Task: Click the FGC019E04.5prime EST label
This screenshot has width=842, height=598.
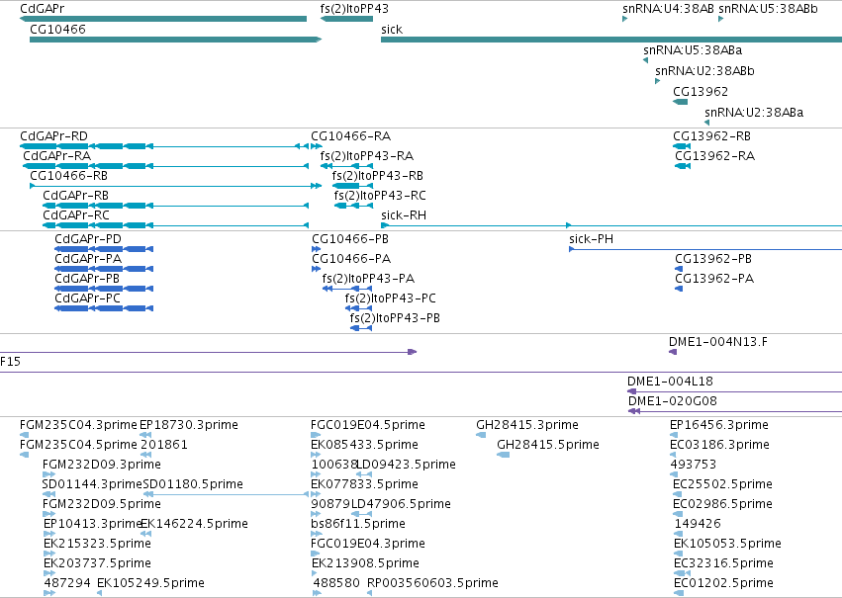Action: 368,425
